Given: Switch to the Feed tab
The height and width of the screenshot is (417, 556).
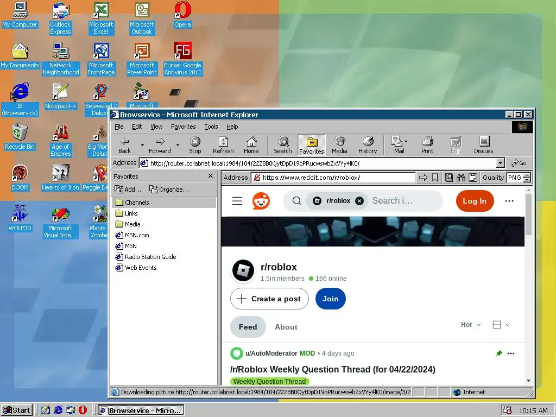Looking at the screenshot, I should 248,327.
